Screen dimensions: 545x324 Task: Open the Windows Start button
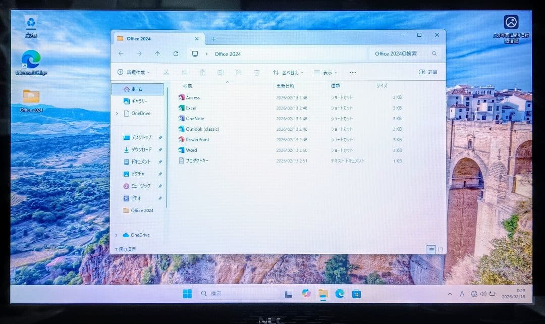(x=187, y=294)
